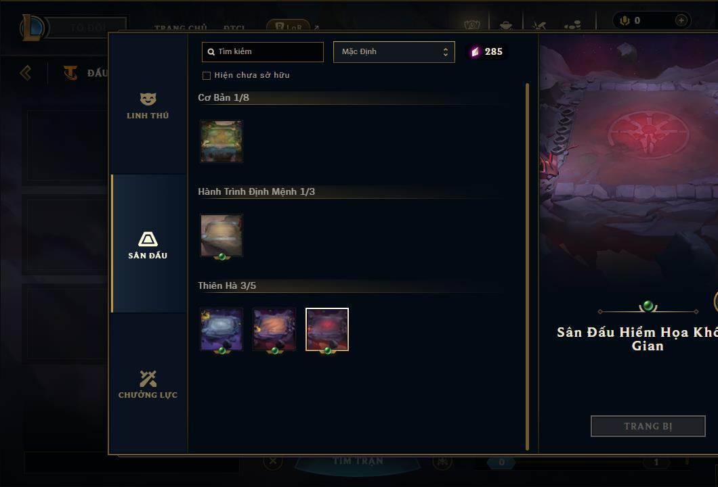
Task: Click the Tìm kiếm search field
Action: [262, 51]
